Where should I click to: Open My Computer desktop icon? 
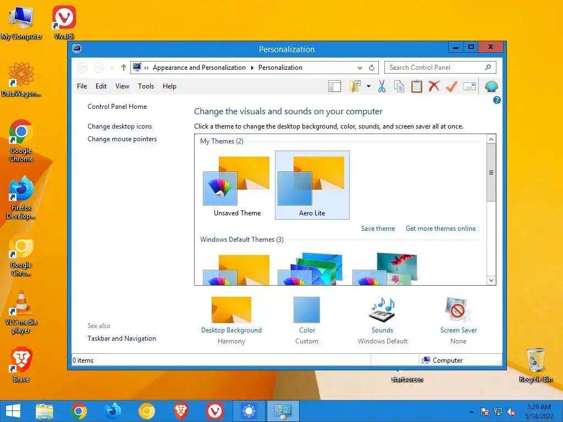[x=21, y=23]
